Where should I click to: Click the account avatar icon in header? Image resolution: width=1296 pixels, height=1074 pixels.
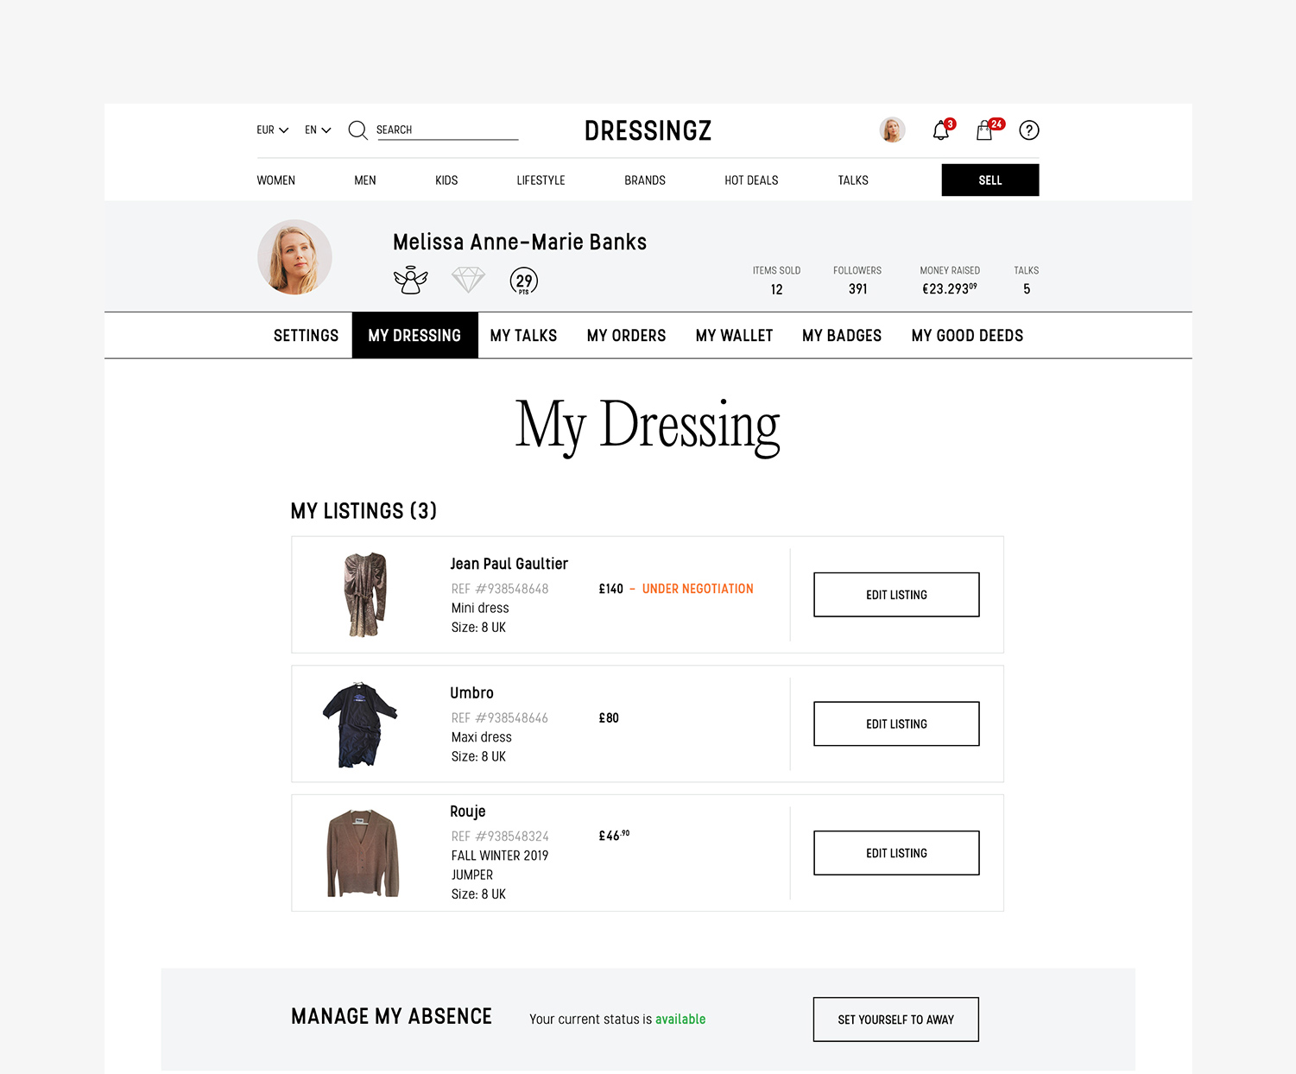click(892, 130)
